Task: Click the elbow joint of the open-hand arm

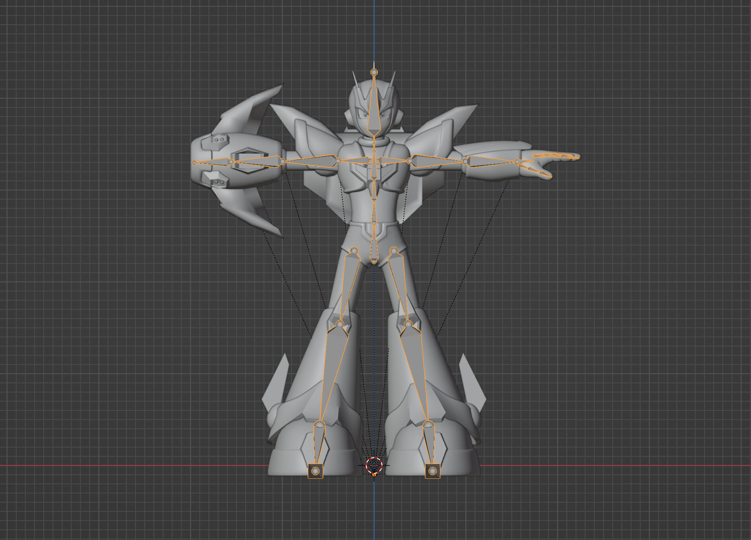Action: point(465,161)
